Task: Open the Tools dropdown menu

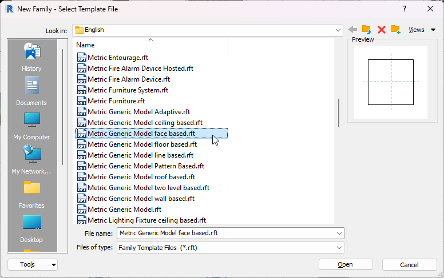Action: coord(33,264)
